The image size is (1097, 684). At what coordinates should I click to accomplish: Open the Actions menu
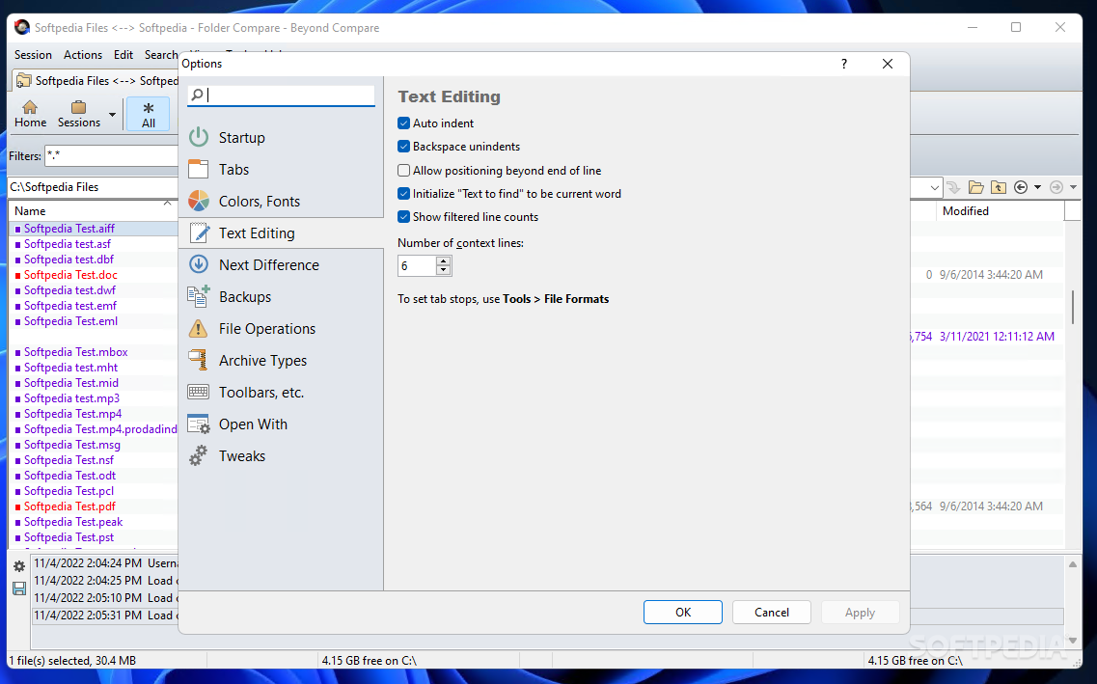pos(83,55)
